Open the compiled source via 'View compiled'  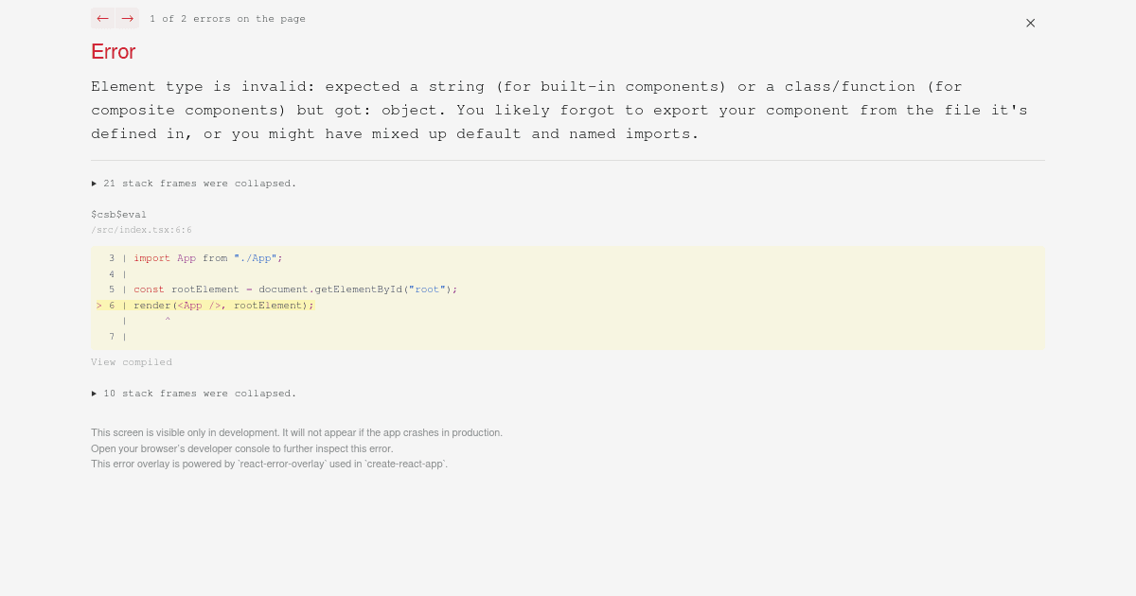[x=132, y=361]
